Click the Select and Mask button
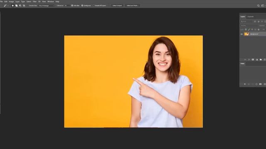The height and width of the screenshot is (149, 266). click(132, 5)
